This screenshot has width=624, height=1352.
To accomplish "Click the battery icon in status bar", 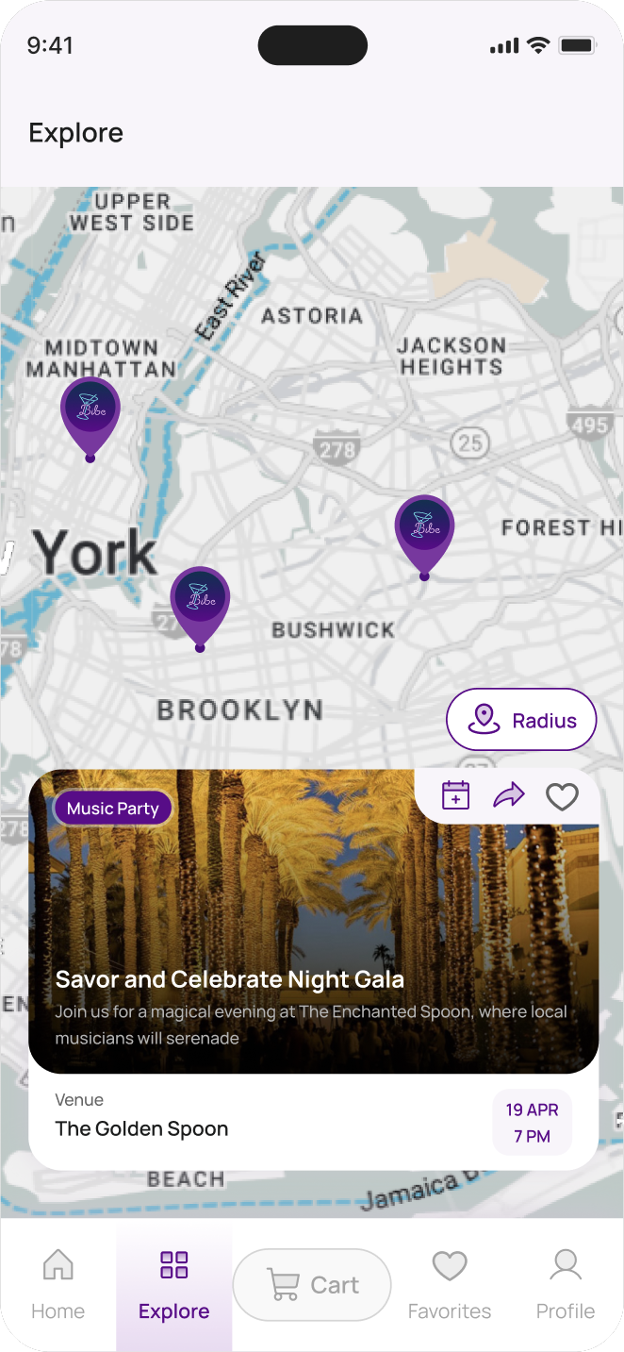I will click(576, 45).
